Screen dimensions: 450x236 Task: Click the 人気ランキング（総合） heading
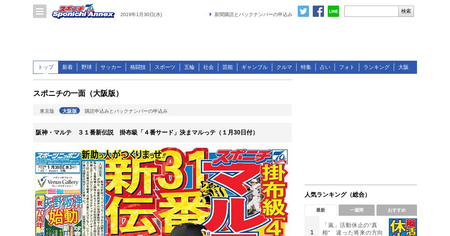(x=337, y=195)
